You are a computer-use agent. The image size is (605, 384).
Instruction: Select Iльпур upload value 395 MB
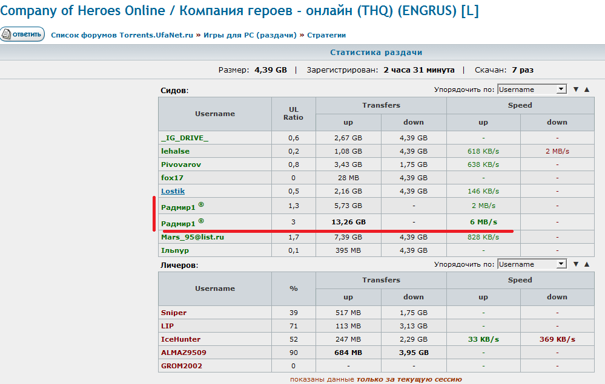click(348, 250)
